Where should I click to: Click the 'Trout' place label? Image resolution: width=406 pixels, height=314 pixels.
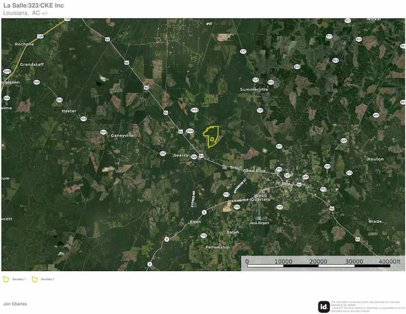point(236,168)
